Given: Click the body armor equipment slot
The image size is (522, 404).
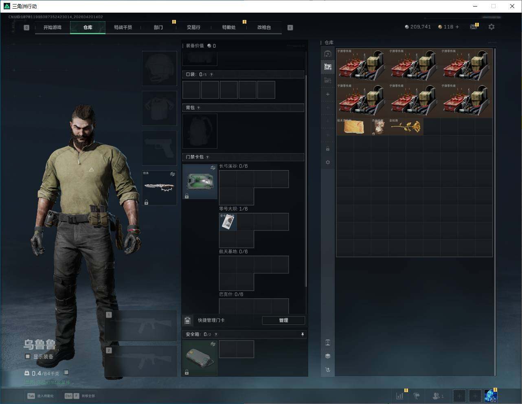Looking at the screenshot, I should point(159,108).
